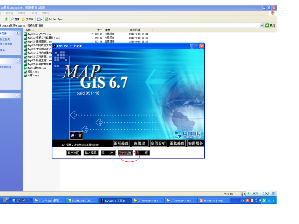
Task: Open the 帮助(H) menu
Action: [x=45, y=13]
